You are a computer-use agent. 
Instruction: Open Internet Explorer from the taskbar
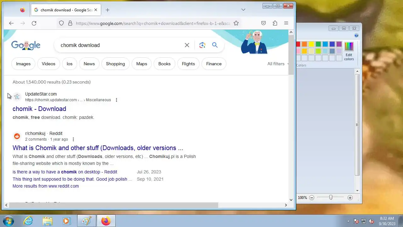[x=28, y=221]
